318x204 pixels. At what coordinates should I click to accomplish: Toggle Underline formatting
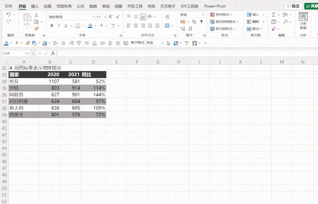[x=66, y=26]
